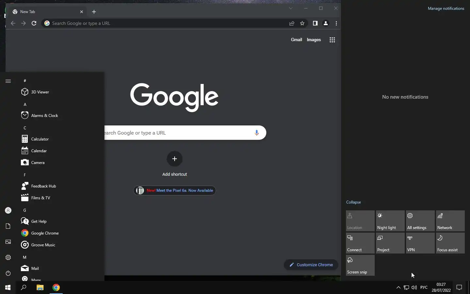Toggle Night light
This screenshot has width=470, height=294.
tap(390, 221)
